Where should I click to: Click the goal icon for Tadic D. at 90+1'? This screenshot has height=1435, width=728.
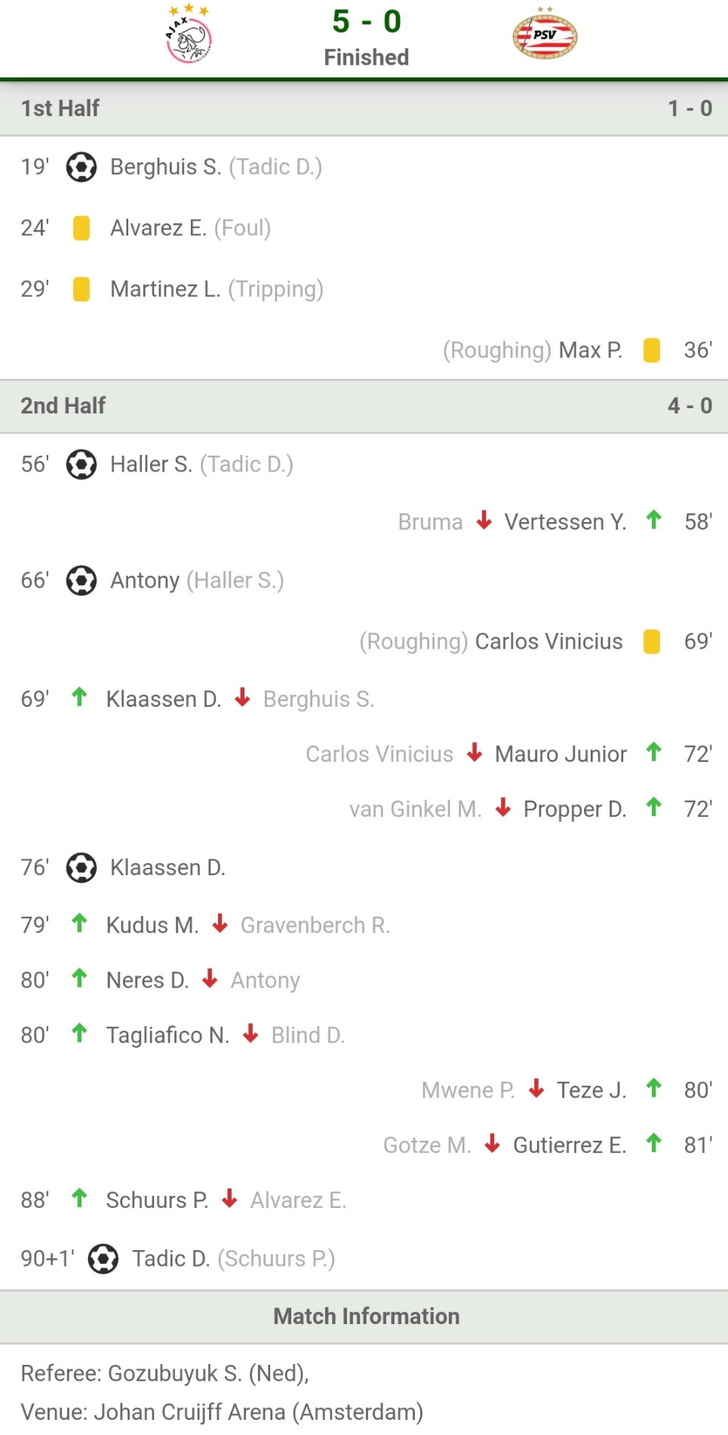point(103,1258)
